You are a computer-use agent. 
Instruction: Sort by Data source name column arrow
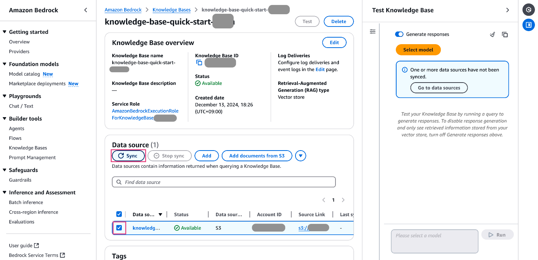click(160, 215)
